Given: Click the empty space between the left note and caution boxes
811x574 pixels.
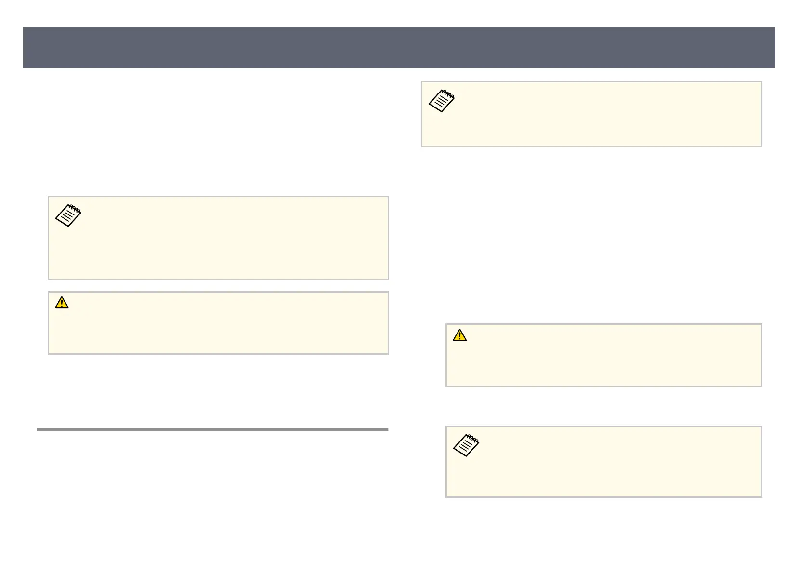Looking at the screenshot, I should click(x=218, y=286).
